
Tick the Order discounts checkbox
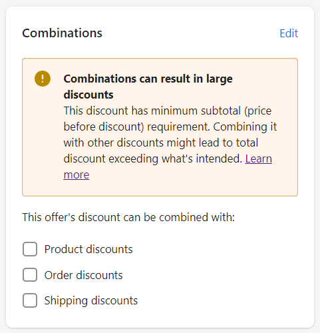coord(30,275)
